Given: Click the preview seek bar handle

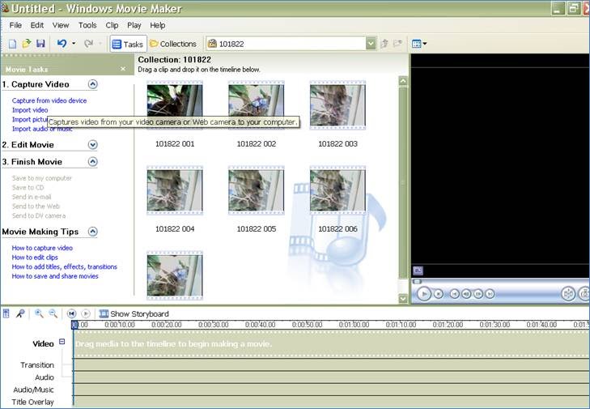Looking at the screenshot, I should [417, 281].
